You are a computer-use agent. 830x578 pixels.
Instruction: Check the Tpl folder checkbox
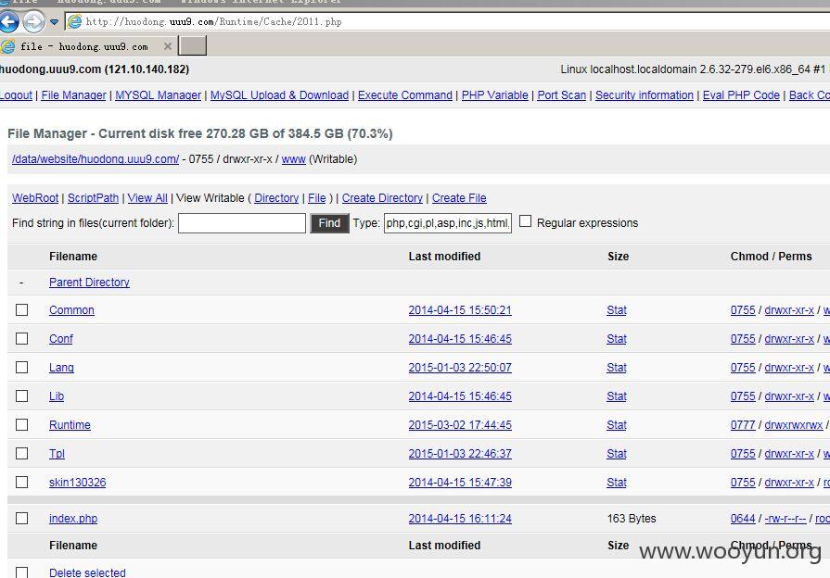[x=21, y=453]
